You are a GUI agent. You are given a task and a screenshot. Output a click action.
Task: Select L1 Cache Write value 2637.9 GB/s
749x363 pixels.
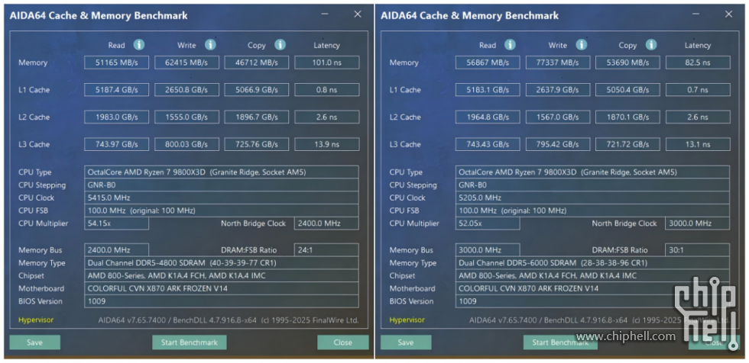click(558, 89)
